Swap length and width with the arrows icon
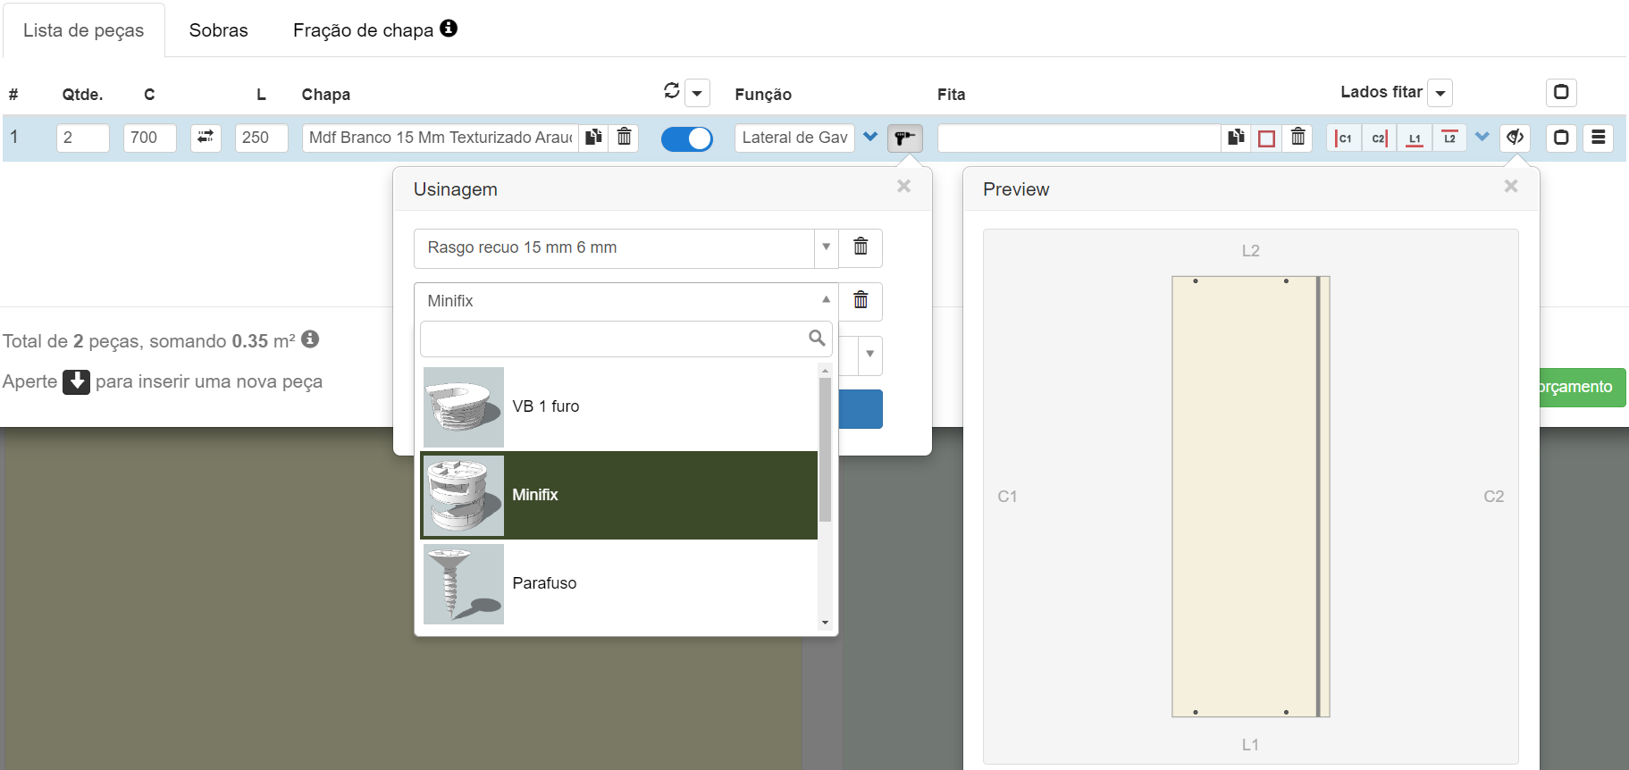The height and width of the screenshot is (770, 1629). click(x=206, y=138)
